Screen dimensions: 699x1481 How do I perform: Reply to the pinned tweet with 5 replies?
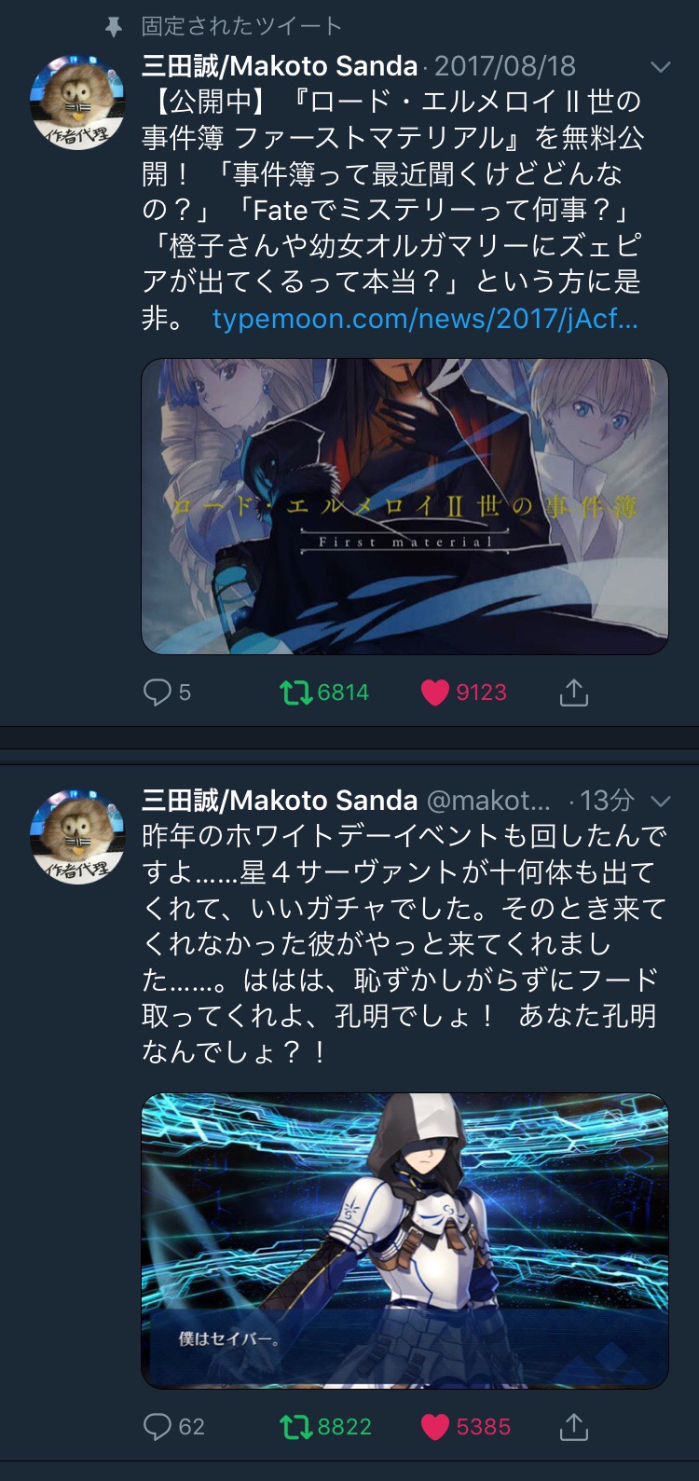coord(167,693)
